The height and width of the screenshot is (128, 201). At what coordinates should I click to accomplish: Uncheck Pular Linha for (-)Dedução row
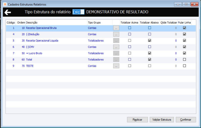pos(184,34)
